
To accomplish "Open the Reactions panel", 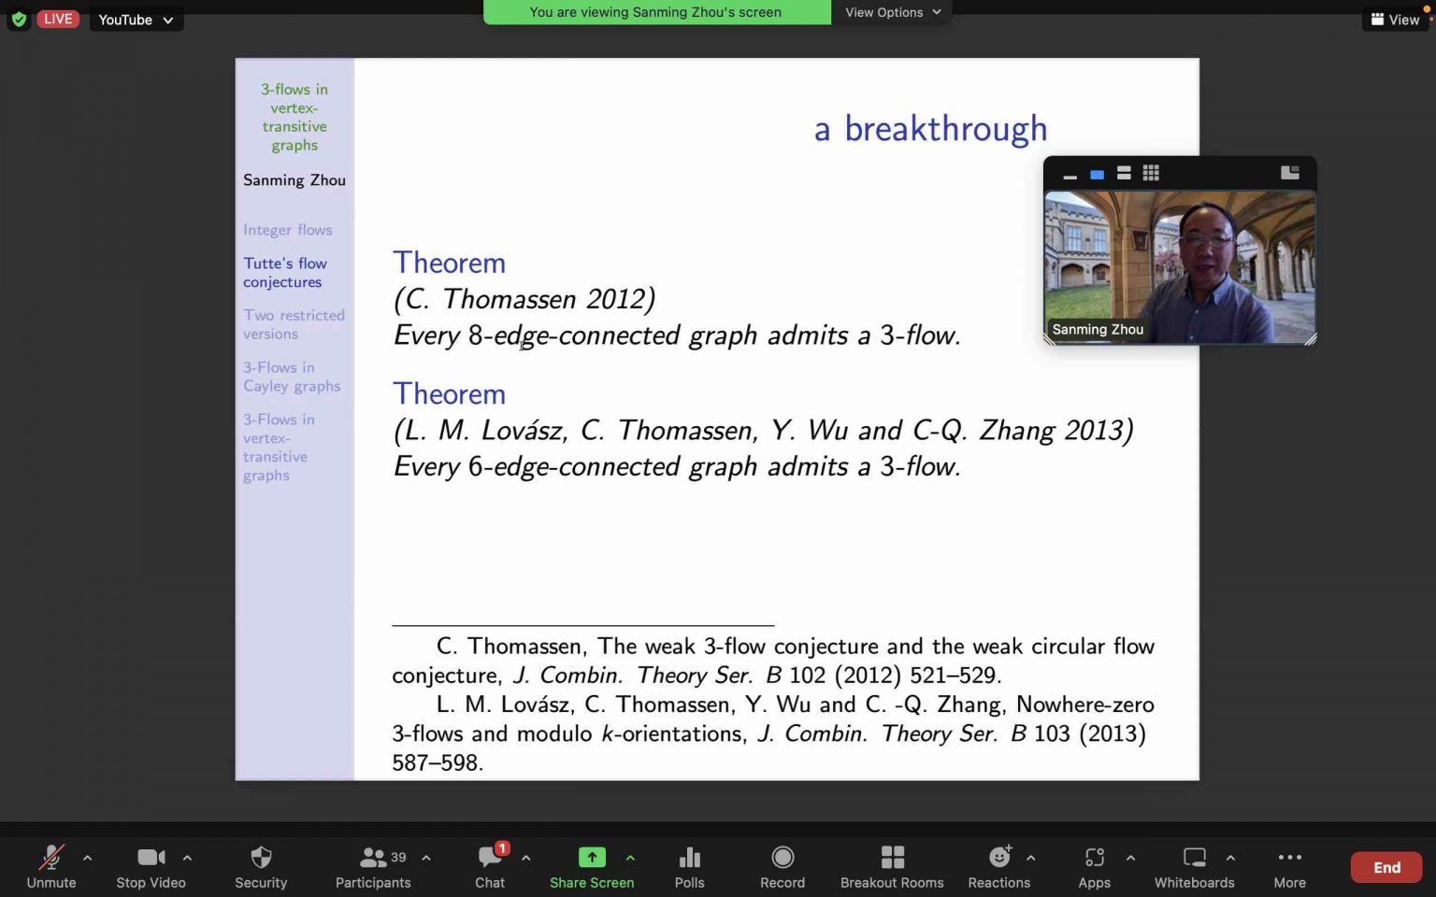I will 999,866.
